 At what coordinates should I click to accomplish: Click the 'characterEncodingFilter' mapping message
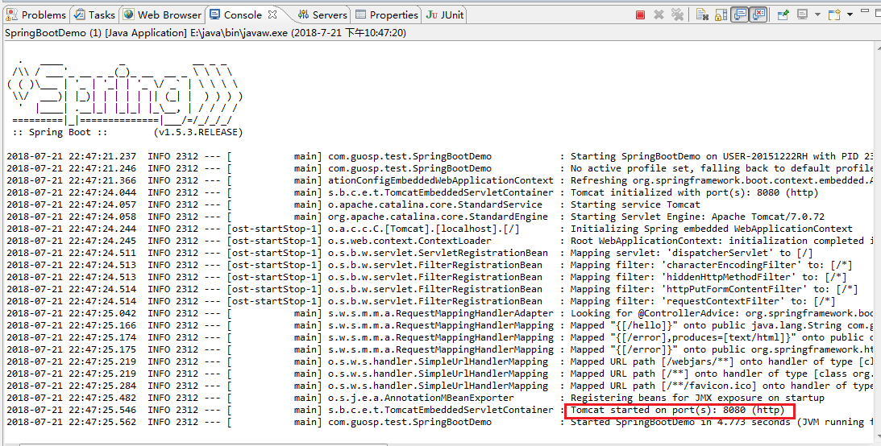point(711,265)
